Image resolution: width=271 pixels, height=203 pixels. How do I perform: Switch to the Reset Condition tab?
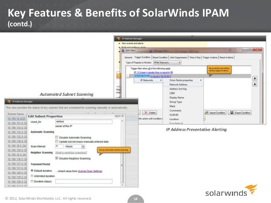click(x=160, y=58)
